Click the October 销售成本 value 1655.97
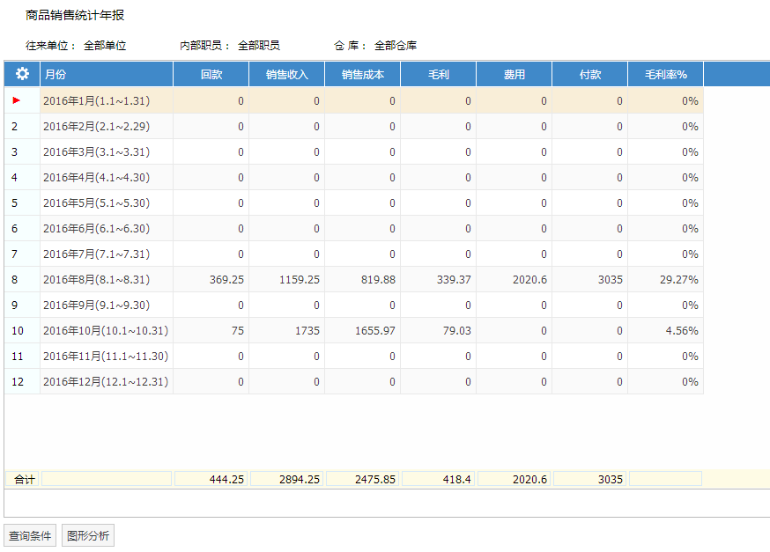The height and width of the screenshot is (552, 770). pos(375,331)
